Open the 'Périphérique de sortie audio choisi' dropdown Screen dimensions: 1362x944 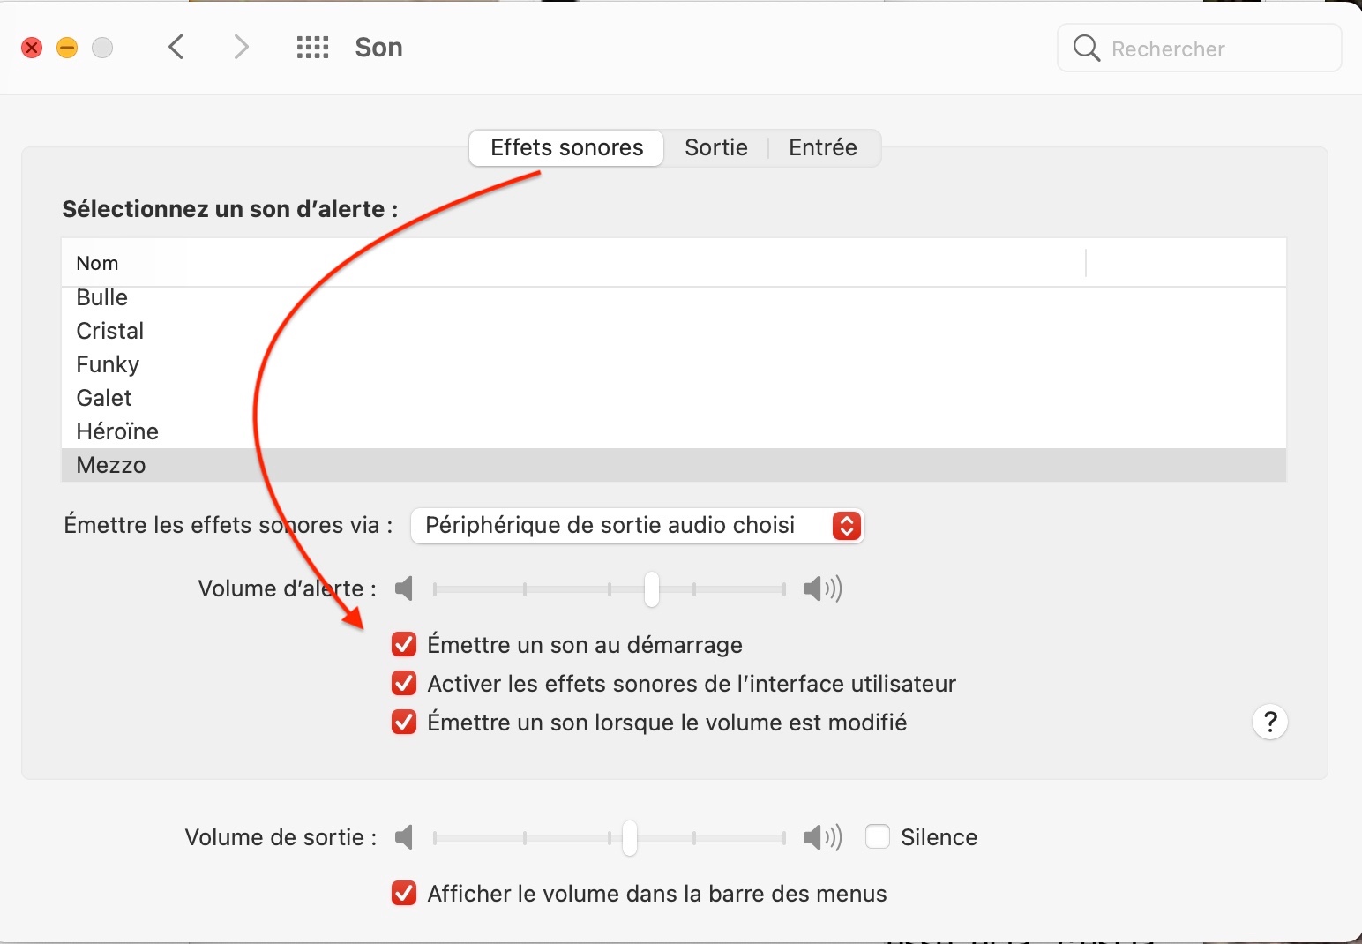[637, 526]
